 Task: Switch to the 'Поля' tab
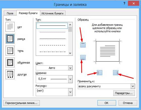[x=10, y=13]
